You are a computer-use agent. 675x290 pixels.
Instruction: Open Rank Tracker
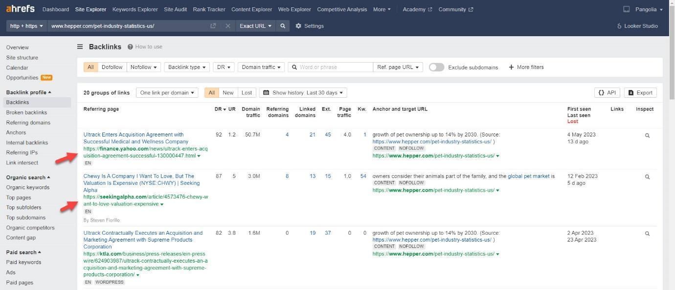pos(209,9)
